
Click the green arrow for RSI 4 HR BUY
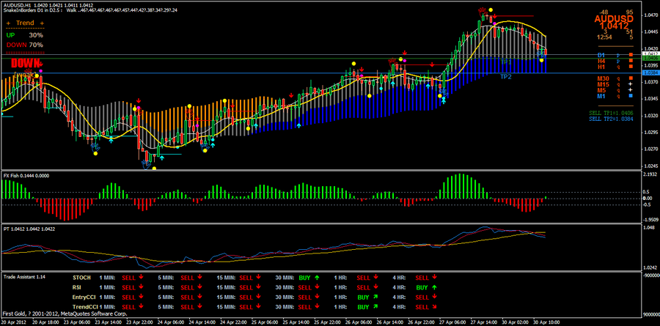(x=436, y=287)
